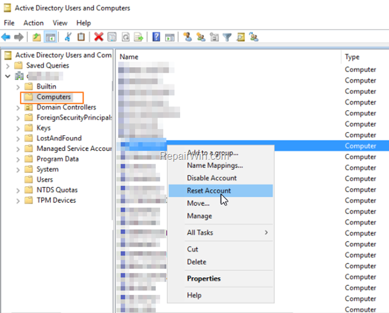Choose Name Mappings... in context menu
The image size is (389, 313).
pos(221,165)
